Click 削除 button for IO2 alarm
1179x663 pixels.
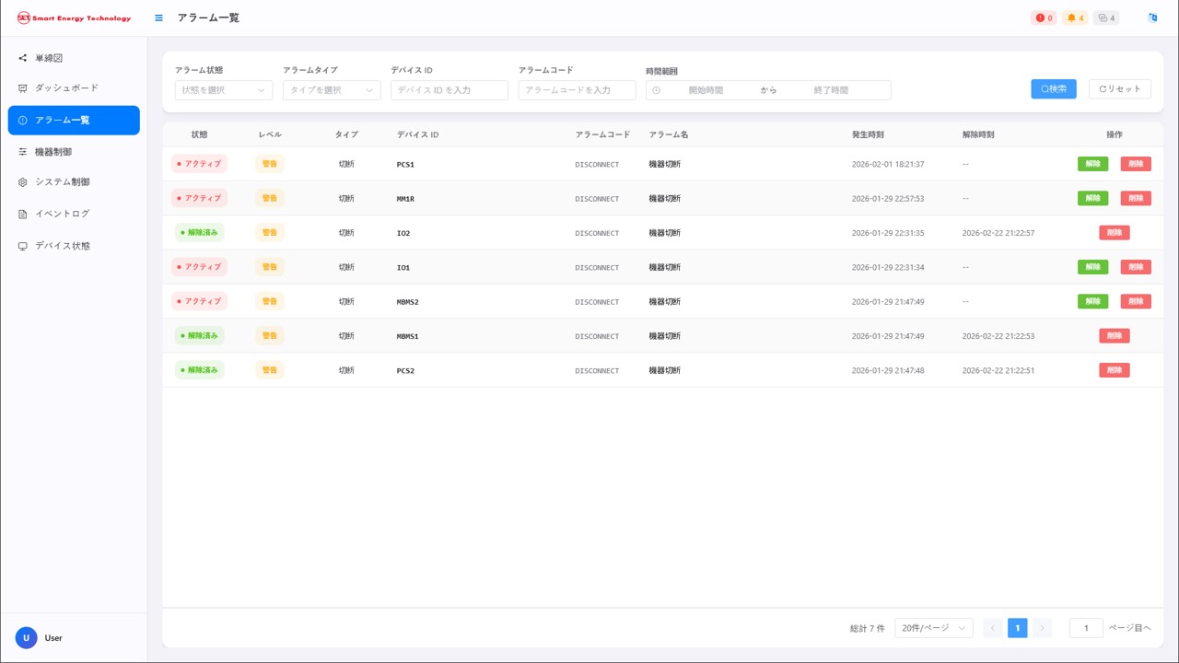tap(1114, 233)
